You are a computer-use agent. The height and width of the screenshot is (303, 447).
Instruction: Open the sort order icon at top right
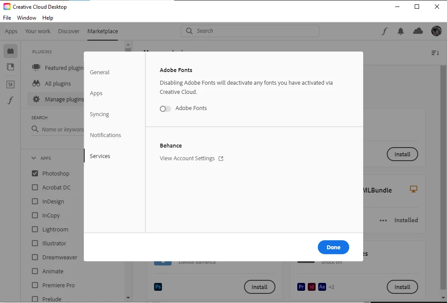click(435, 53)
